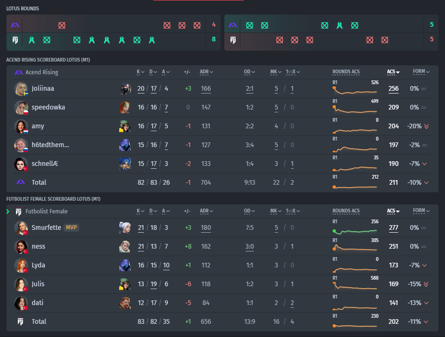Click Acend logo in second half rounds
Image resolution: width=445 pixels, height=337 pixels.
(233, 25)
